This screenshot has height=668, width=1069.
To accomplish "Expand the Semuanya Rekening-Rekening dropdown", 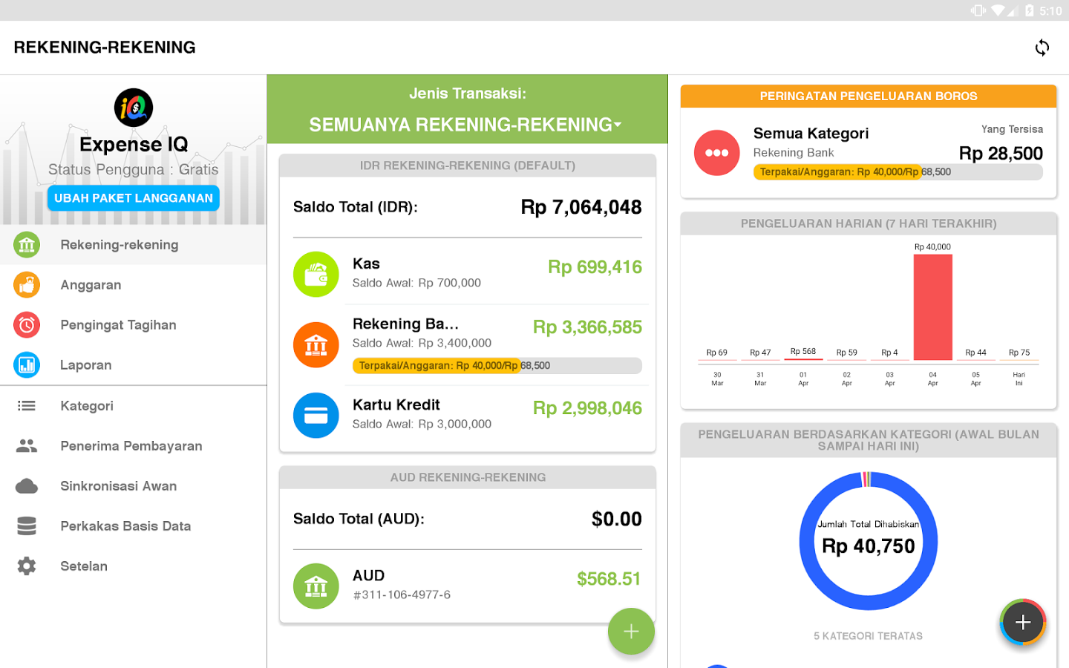I will [x=467, y=125].
